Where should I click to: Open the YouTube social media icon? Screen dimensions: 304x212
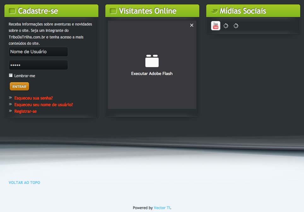pos(215,26)
